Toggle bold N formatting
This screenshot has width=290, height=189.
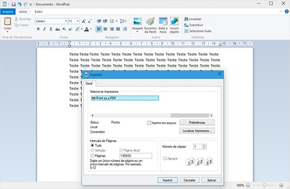(x=38, y=29)
